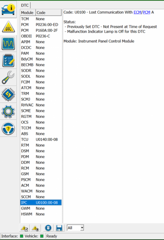The image size is (164, 240).
Task: Sort by the Code column header
Action: [x=48, y=13]
